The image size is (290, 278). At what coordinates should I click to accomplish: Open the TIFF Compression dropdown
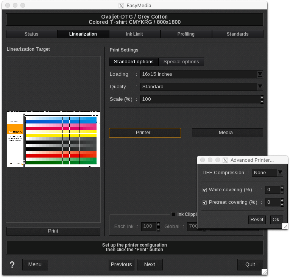tap(280, 173)
